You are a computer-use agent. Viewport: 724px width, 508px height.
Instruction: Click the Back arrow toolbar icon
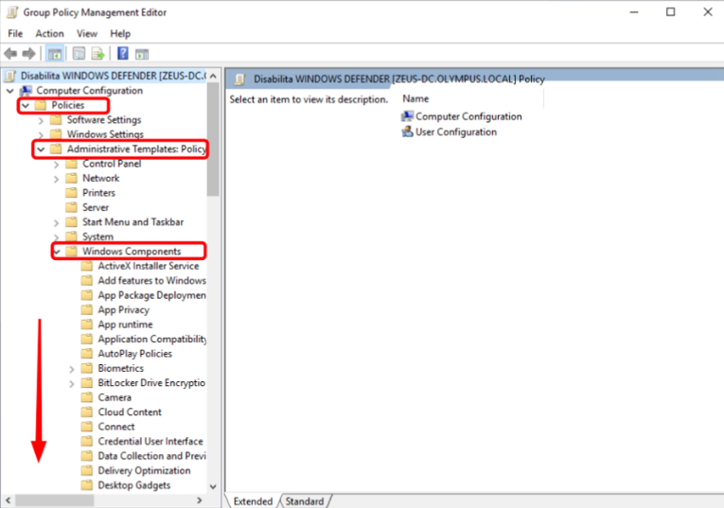pos(10,54)
